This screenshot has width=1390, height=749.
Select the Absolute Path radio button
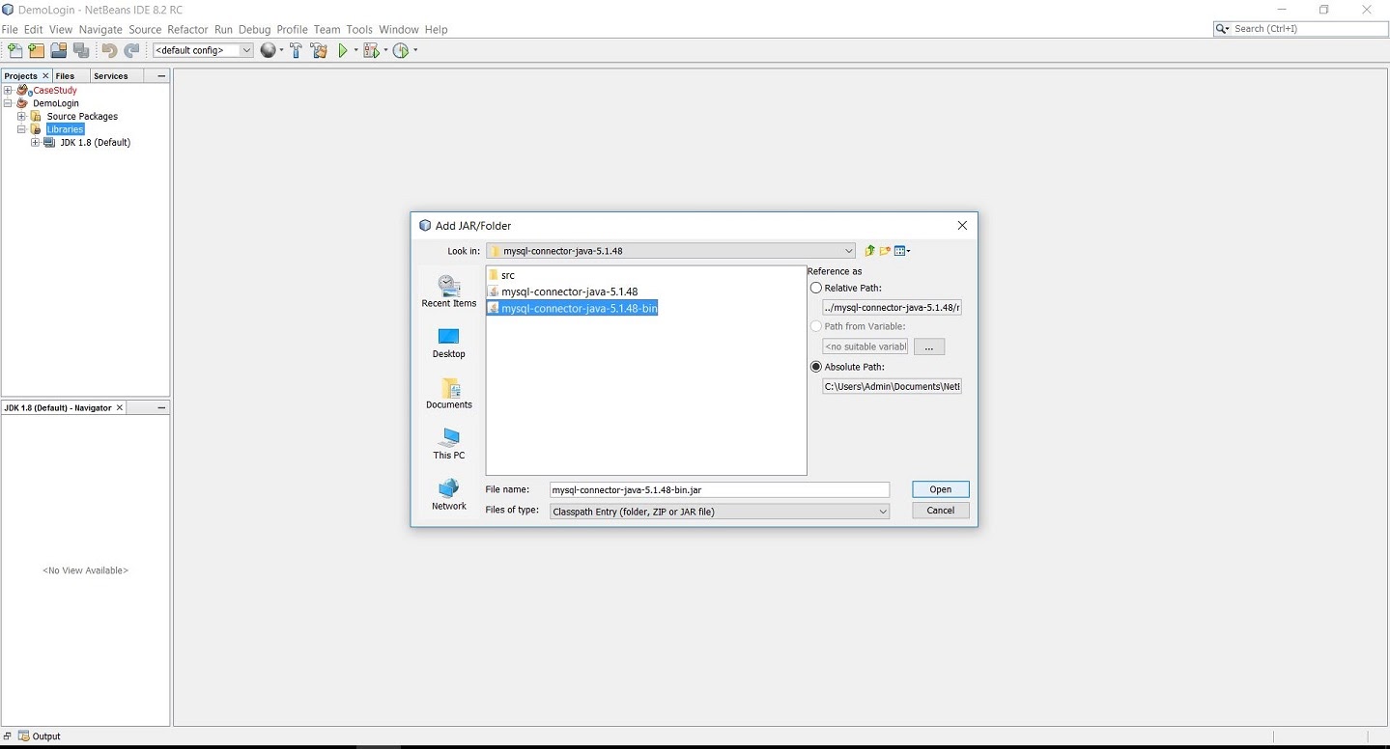[816, 367]
